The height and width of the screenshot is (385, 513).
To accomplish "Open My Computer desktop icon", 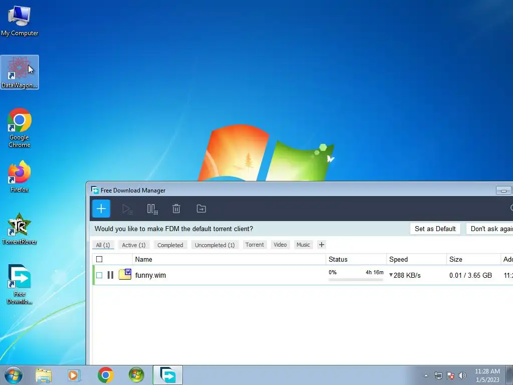I will 20,21.
